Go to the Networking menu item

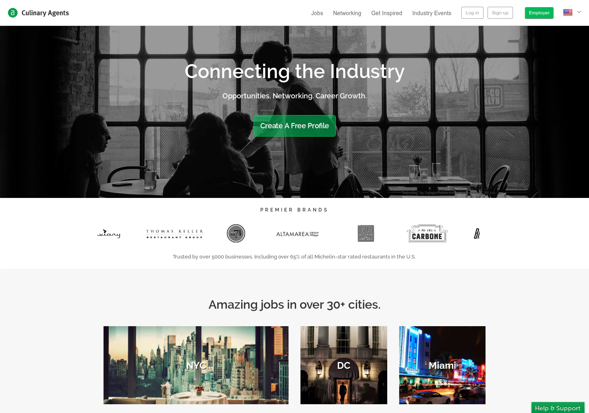(347, 13)
